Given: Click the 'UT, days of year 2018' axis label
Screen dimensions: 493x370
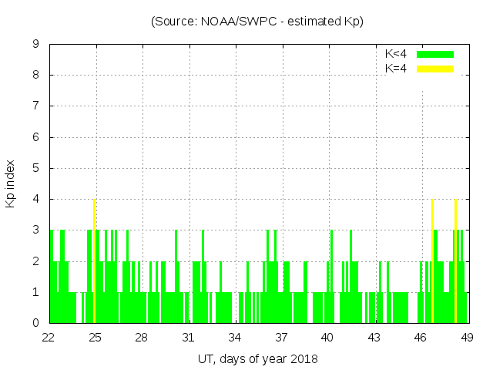Looking at the screenshot, I should click(257, 358).
